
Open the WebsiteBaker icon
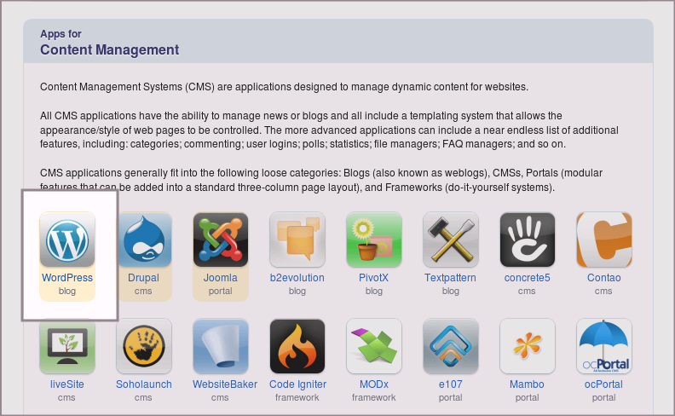[x=221, y=346]
